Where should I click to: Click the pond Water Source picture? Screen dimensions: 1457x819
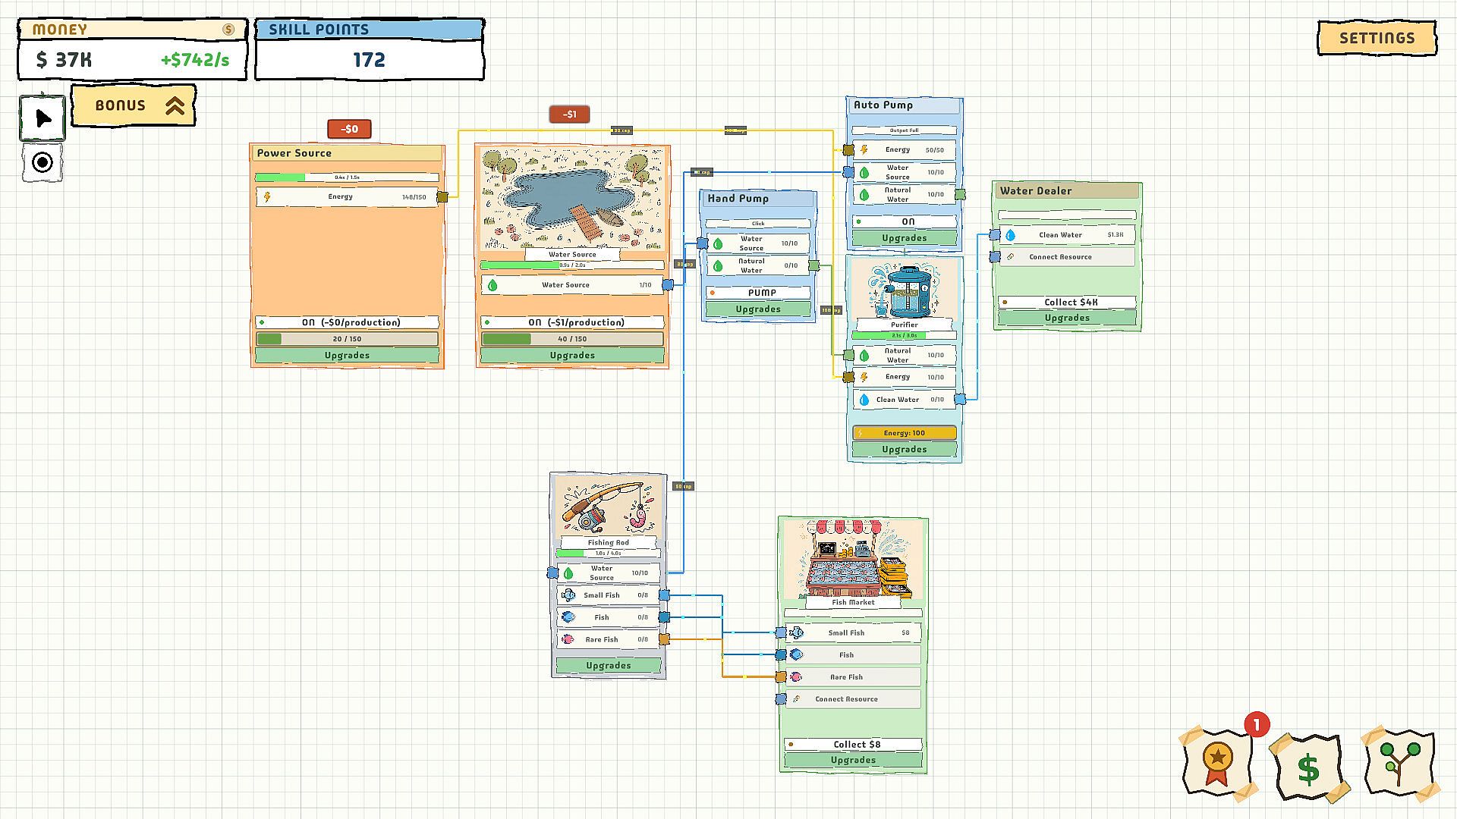(x=572, y=199)
